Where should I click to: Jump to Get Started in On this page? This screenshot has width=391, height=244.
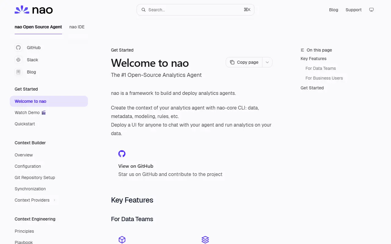312,88
